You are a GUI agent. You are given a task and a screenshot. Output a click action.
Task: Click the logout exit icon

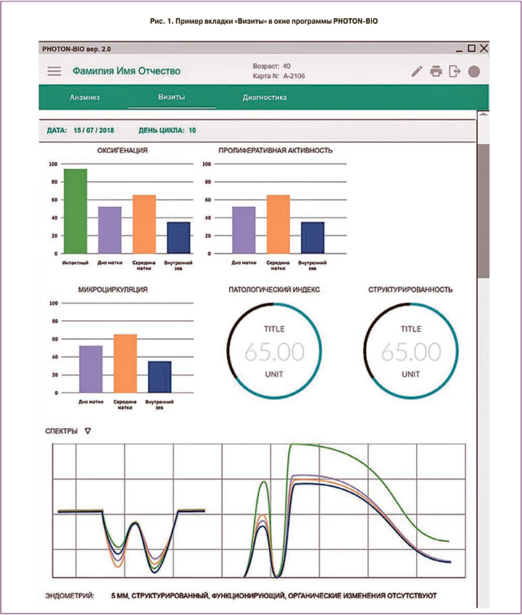tap(455, 71)
